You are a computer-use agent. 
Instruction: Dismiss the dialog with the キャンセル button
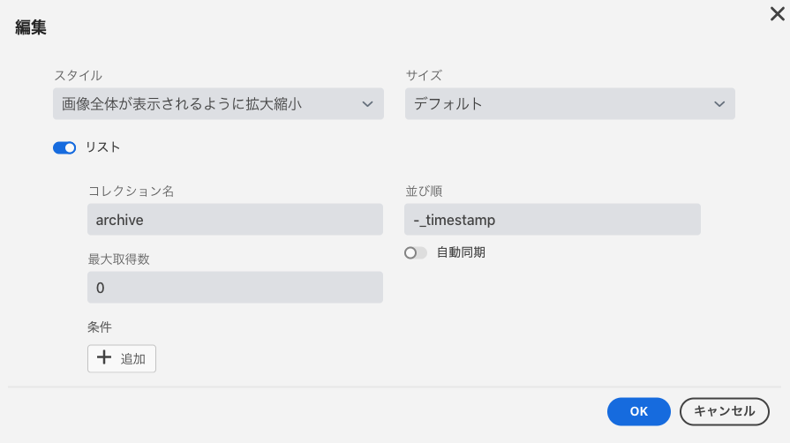724,411
